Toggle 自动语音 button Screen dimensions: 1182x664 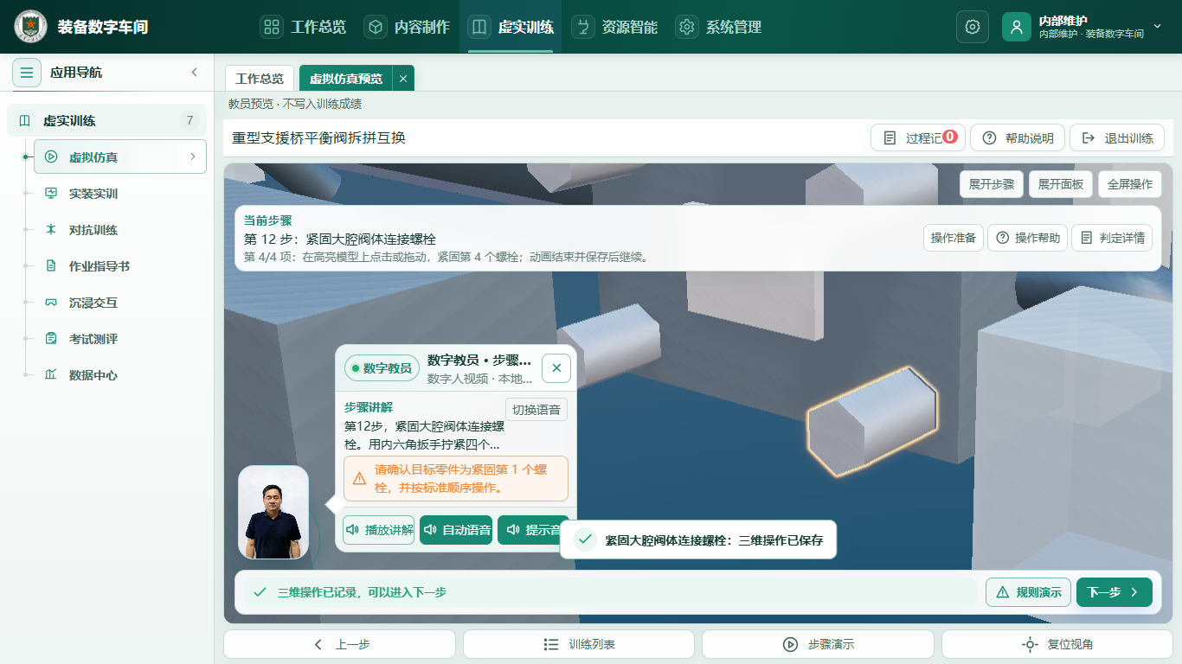coord(456,530)
